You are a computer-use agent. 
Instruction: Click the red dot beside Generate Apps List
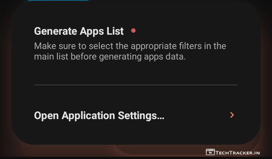click(133, 31)
